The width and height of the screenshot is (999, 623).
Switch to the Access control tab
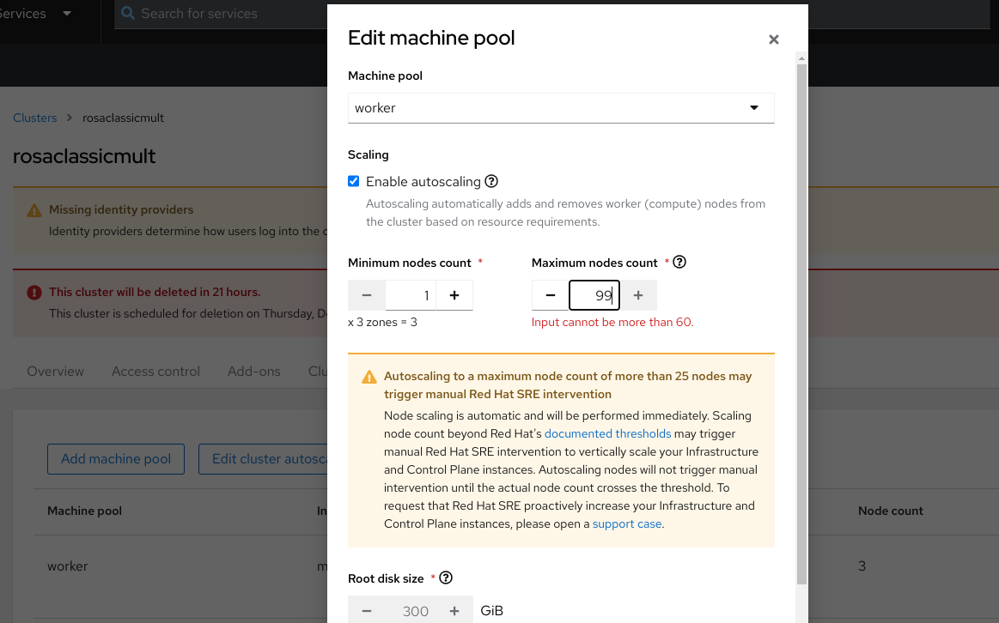pos(155,372)
